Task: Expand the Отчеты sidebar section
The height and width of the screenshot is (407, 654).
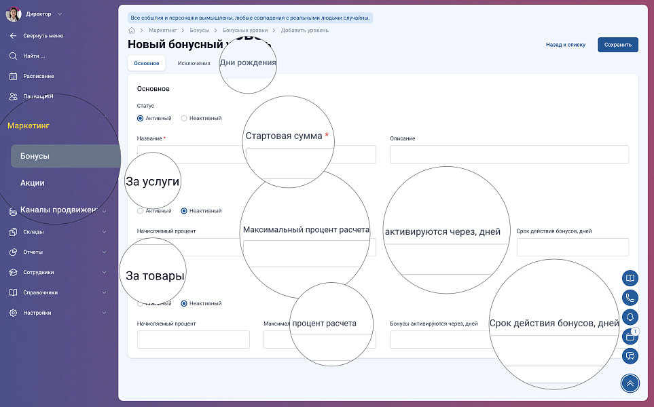Action: pyautogui.click(x=104, y=252)
